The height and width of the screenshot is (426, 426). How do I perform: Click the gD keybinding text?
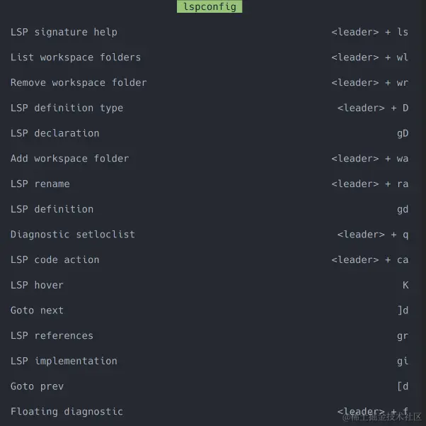click(x=403, y=133)
